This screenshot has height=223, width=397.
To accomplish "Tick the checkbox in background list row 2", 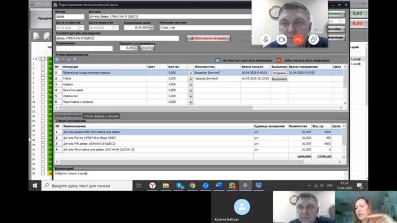I will (43, 64).
